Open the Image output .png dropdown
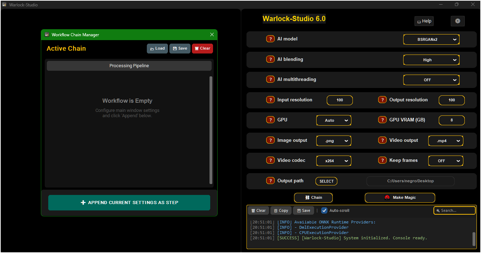The image size is (481, 253). click(x=334, y=141)
